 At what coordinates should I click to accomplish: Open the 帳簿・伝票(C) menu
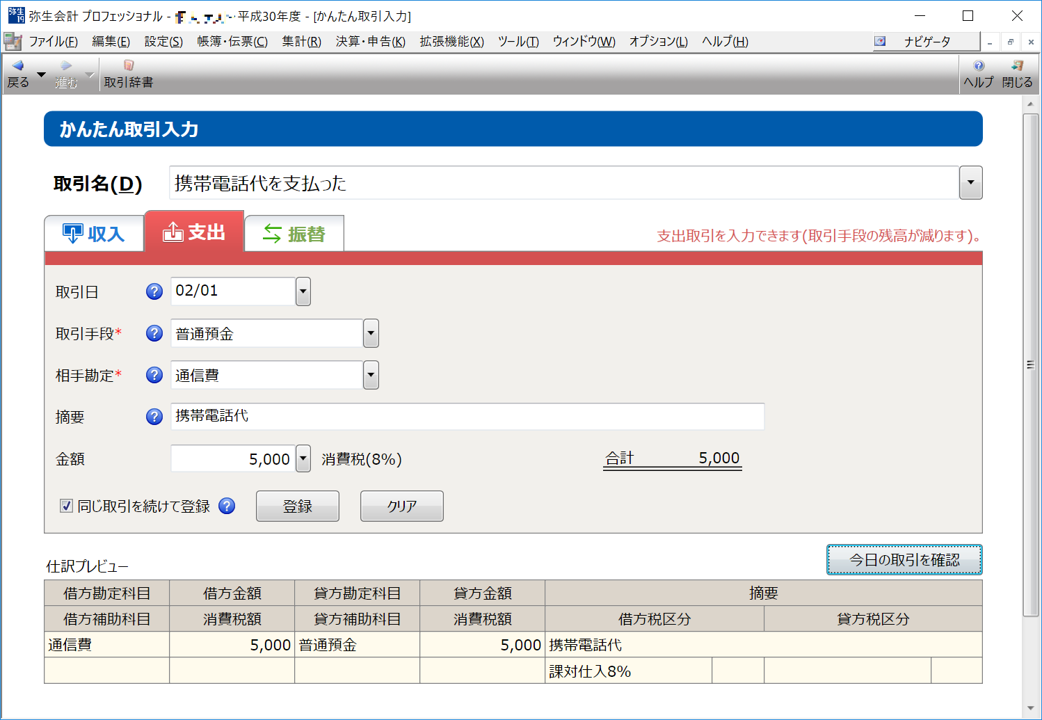pos(232,41)
